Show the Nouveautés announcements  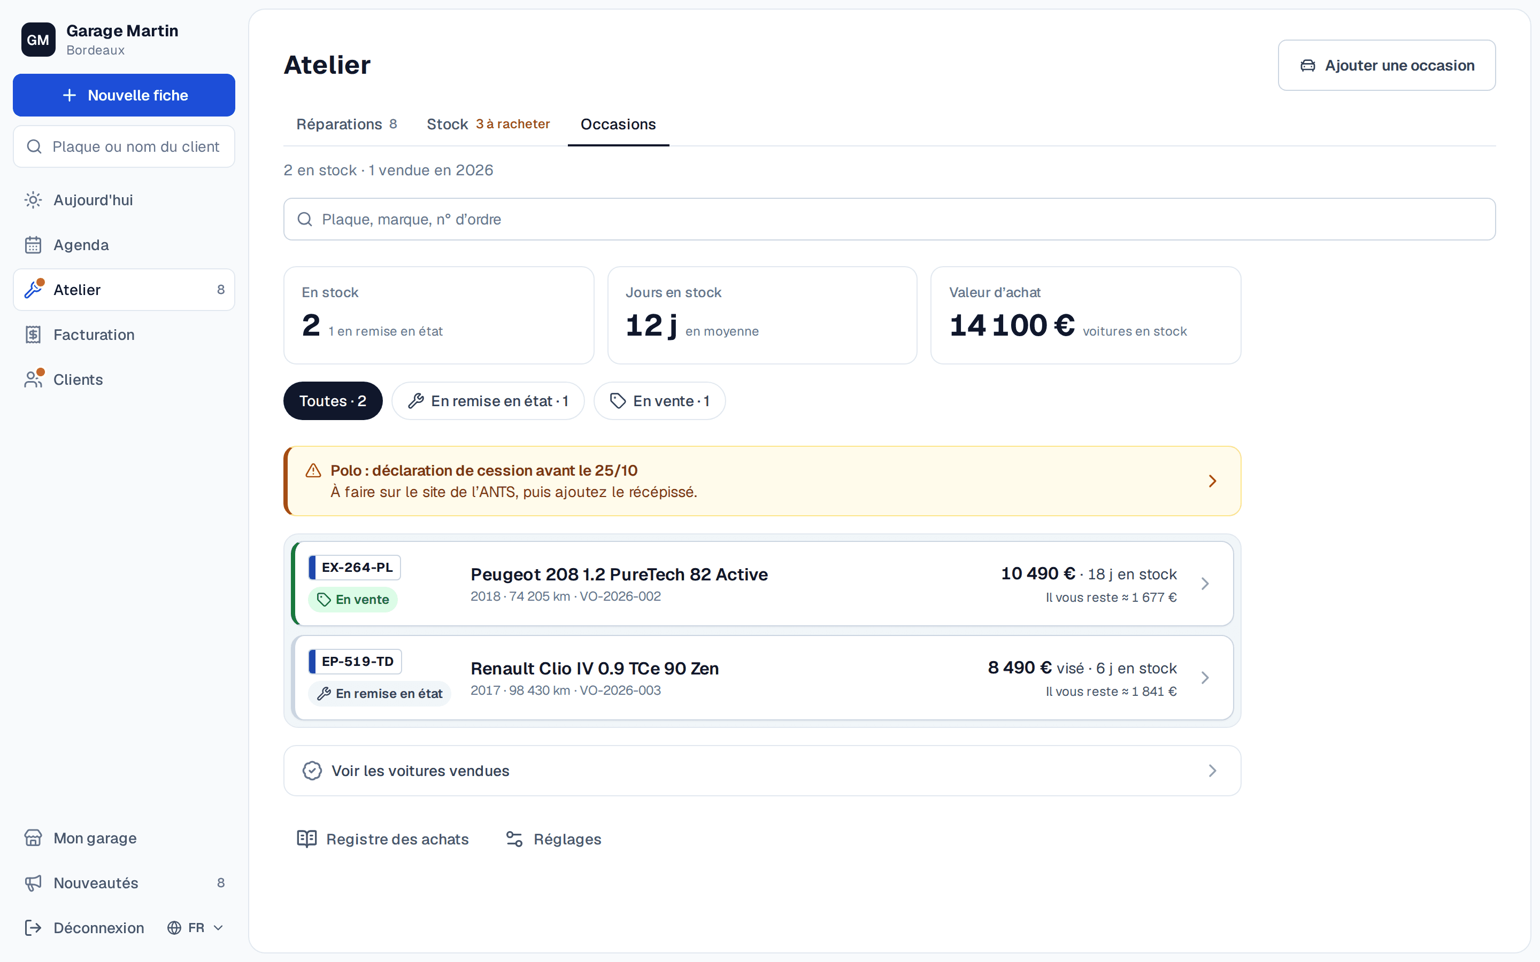(x=124, y=882)
